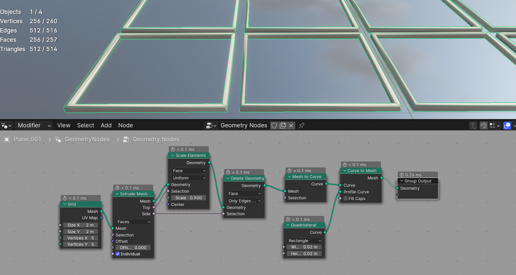Select the Mesh to Curve node header

306,177
